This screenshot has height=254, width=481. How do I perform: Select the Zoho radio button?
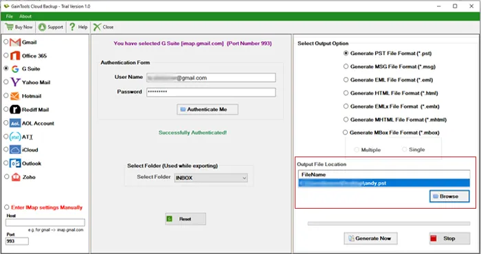[6, 176]
